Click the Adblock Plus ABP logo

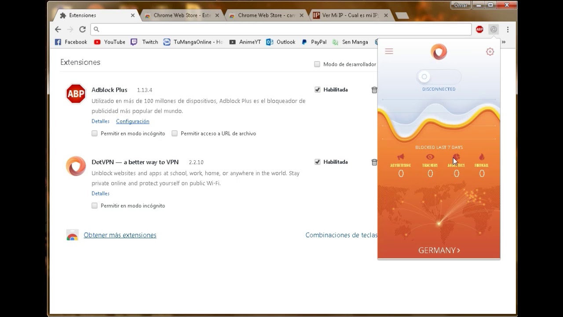(x=76, y=94)
